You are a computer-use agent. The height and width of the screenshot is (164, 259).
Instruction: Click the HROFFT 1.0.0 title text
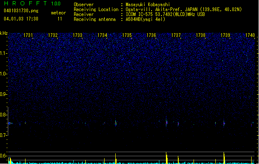click(32, 3)
